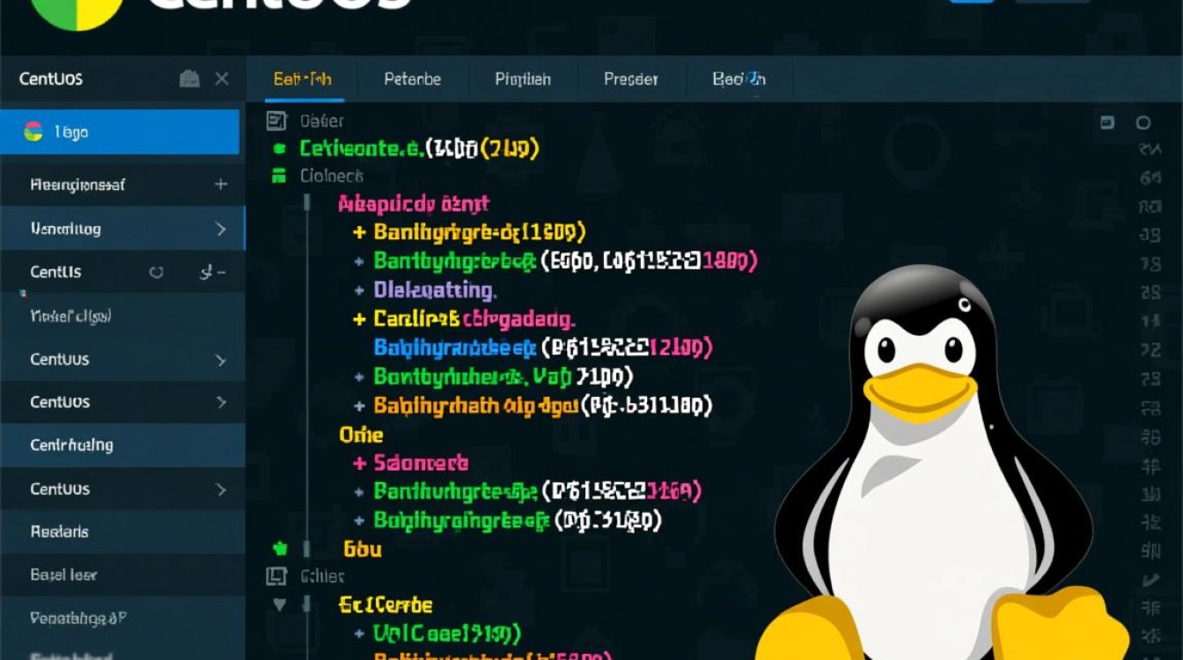Click the Tux penguin image
Image resolution: width=1183 pixels, height=660 pixels.
click(x=942, y=466)
